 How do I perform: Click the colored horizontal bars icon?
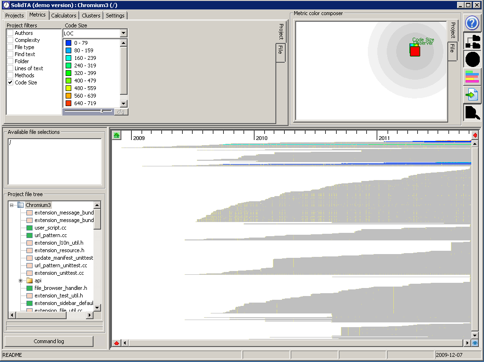tap(472, 77)
